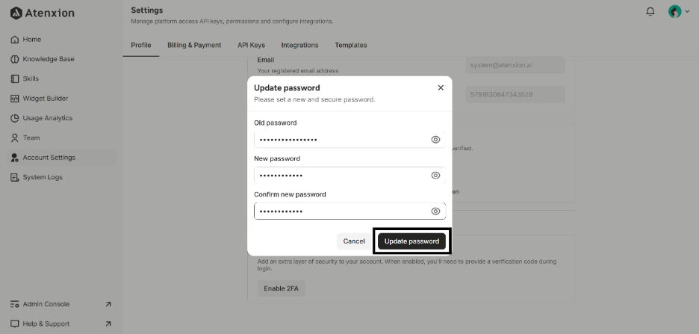Focus the Confirm new password field

click(x=350, y=211)
